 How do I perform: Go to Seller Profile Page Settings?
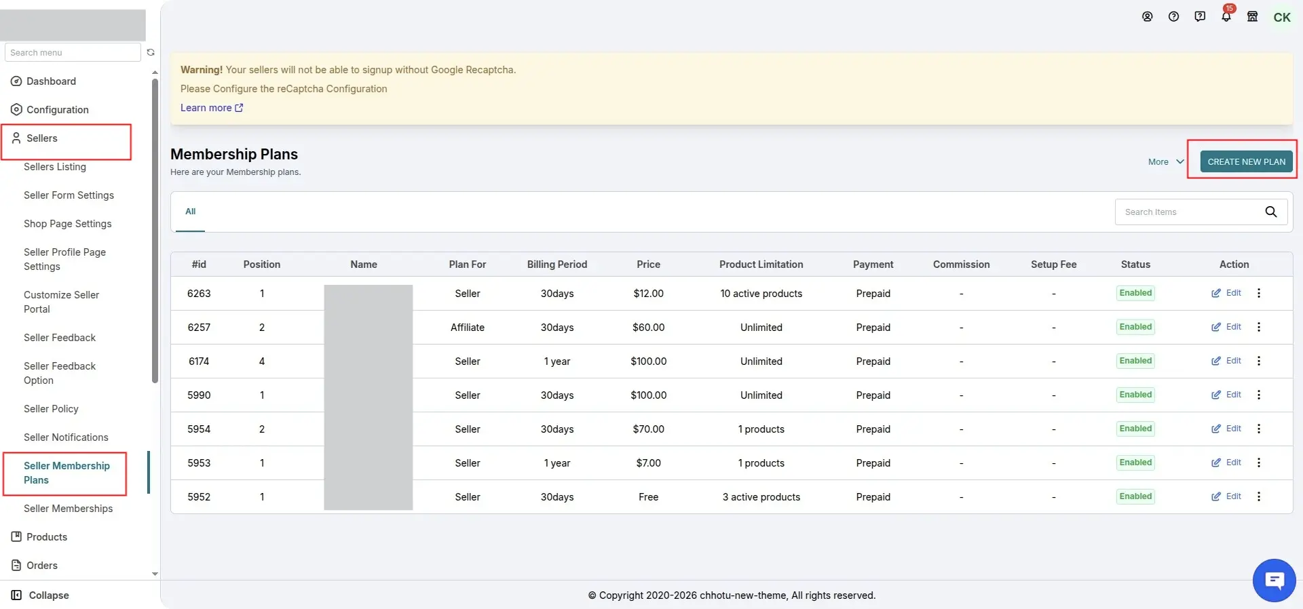64,259
